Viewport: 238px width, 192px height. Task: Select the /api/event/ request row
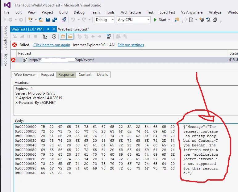coord(124,60)
